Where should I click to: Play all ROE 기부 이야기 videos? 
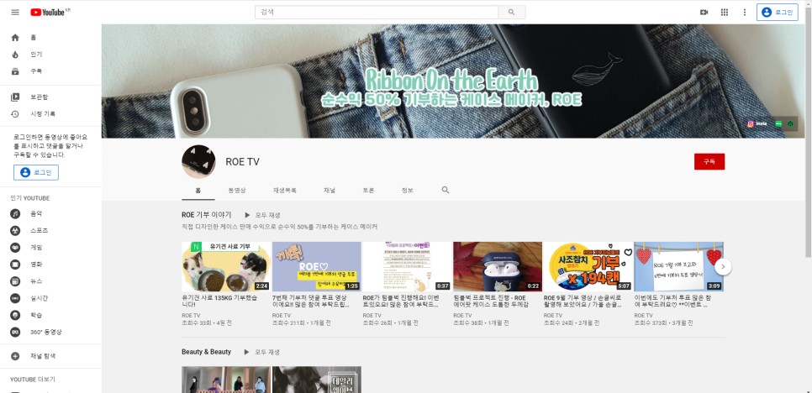coord(262,215)
